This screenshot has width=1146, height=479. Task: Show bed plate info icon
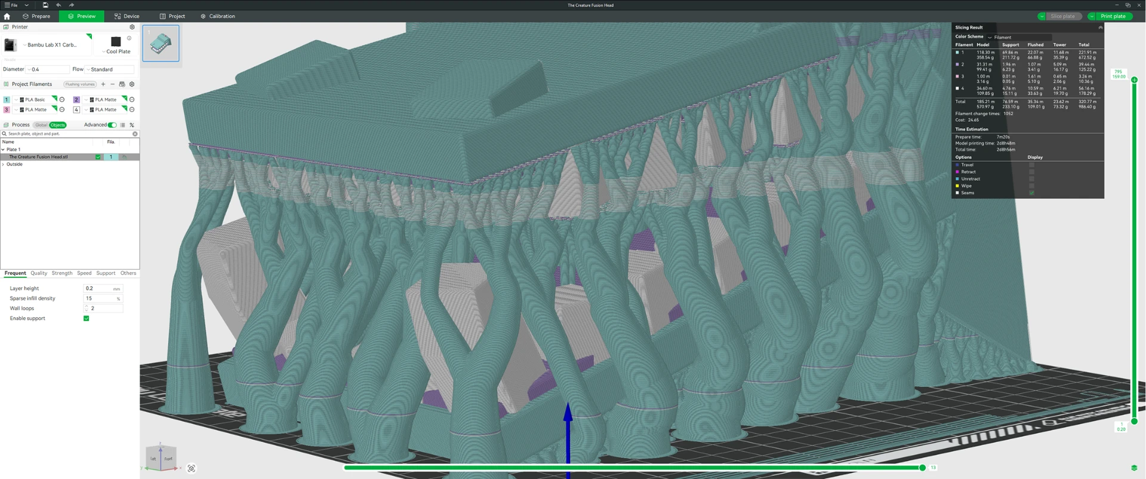tap(129, 38)
